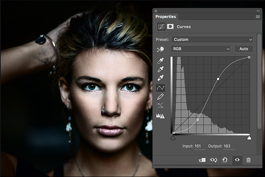Click the white point slider triangle
This screenshot has width=265, height=177.
pos(249,138)
